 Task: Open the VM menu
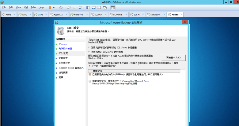(x=26, y=7)
